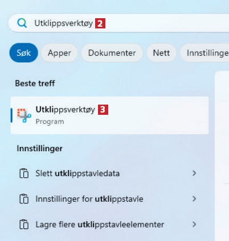The width and height of the screenshot is (229, 241).
Task: Expand chevron for Lagre flere utklippstavleelementer
Action: click(194, 224)
